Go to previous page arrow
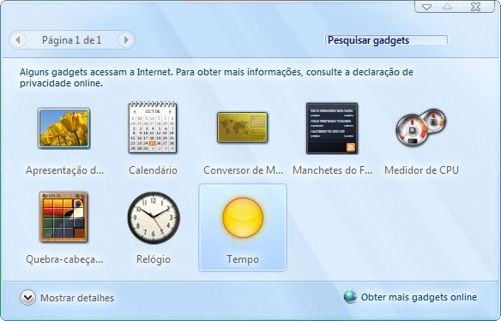The height and width of the screenshot is (321, 501). [x=18, y=40]
